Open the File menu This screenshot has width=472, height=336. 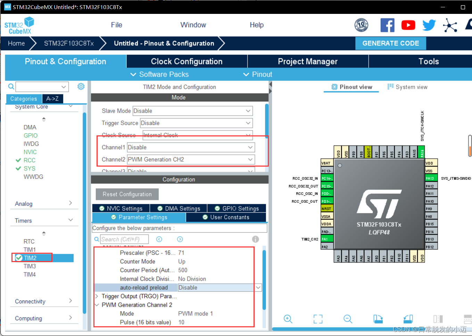pyautogui.click(x=116, y=25)
